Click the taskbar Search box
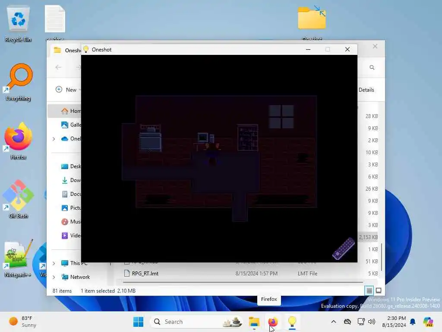 coord(196,322)
